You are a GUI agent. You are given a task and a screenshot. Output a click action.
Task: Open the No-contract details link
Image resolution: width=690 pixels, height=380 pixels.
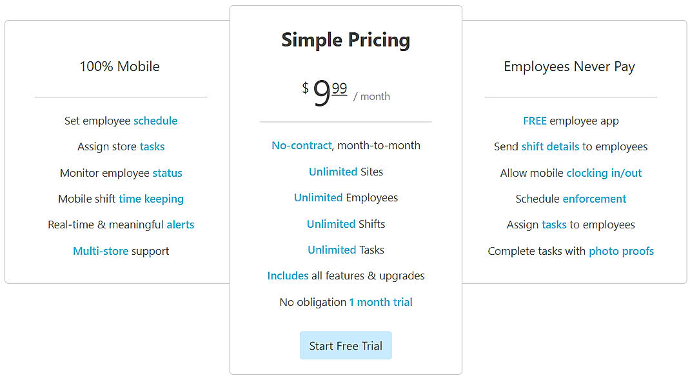[x=301, y=145]
